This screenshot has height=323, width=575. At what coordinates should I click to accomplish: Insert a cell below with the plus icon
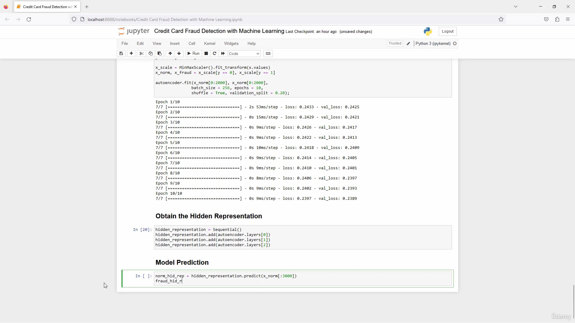[x=131, y=54]
